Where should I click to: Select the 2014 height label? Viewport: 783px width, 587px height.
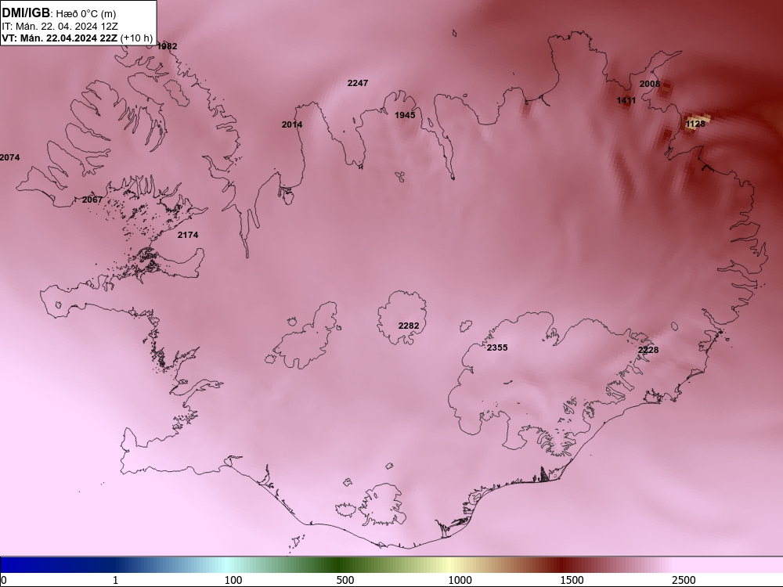291,124
